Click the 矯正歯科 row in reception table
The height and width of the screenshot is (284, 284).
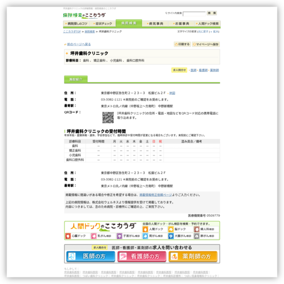142,150
